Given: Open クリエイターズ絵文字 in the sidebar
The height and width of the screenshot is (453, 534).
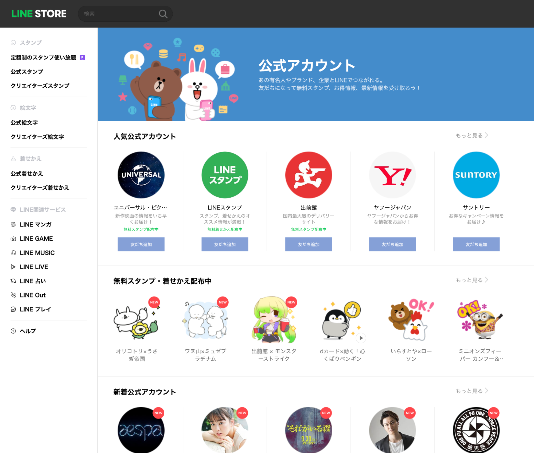Looking at the screenshot, I should [x=37, y=137].
